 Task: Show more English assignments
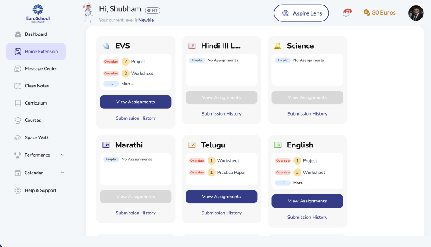(x=299, y=183)
